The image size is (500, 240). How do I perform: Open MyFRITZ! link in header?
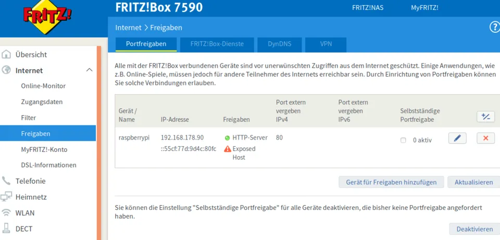point(424,8)
